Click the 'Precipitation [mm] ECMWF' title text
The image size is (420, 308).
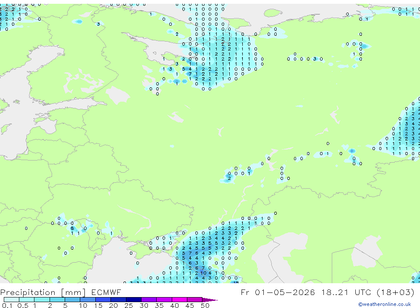pyautogui.click(x=60, y=292)
